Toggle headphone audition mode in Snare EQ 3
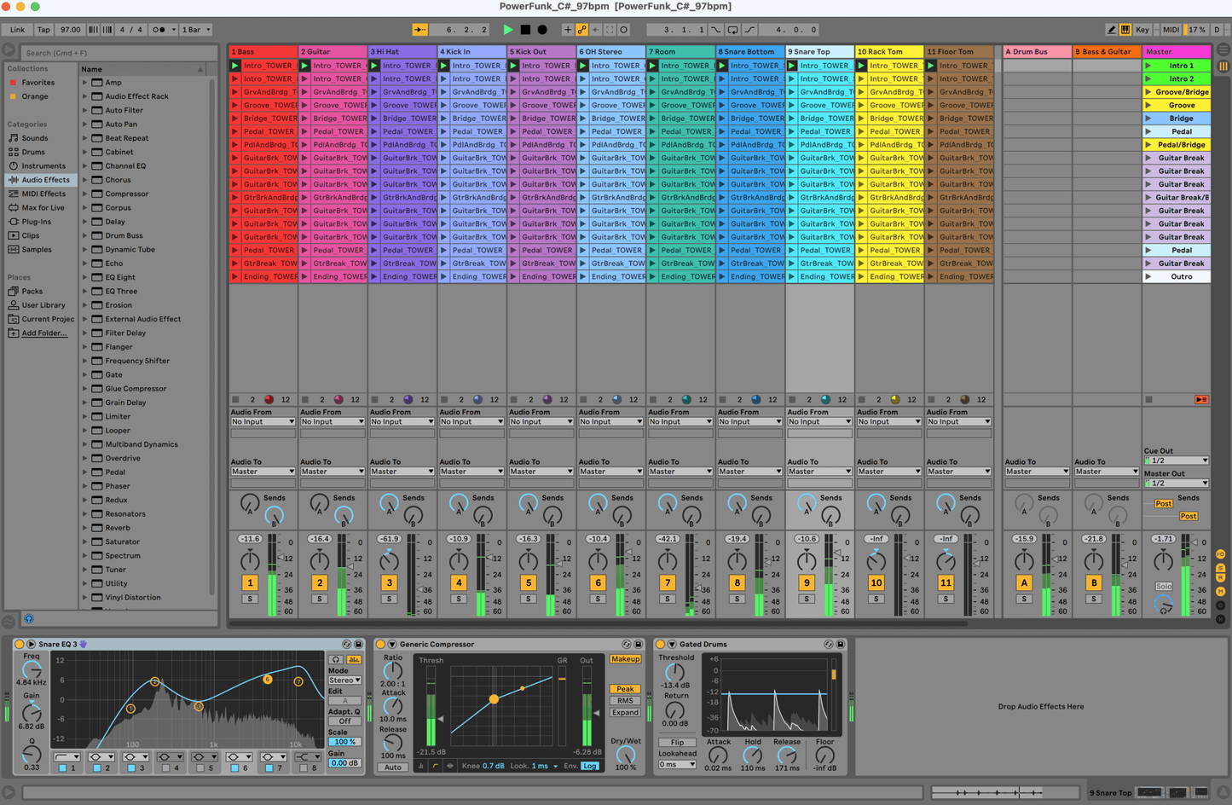 336,659
